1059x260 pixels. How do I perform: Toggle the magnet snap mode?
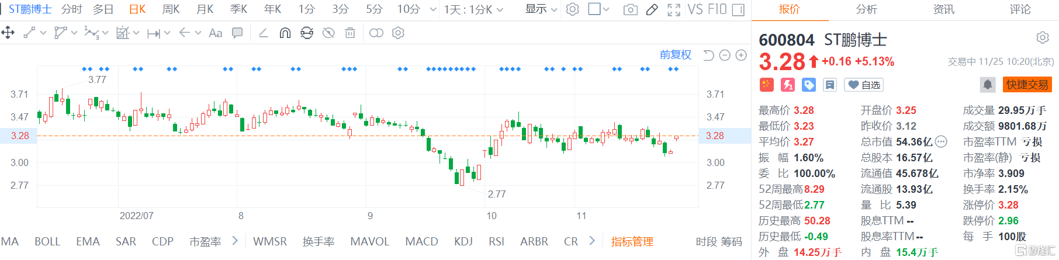coord(285,33)
